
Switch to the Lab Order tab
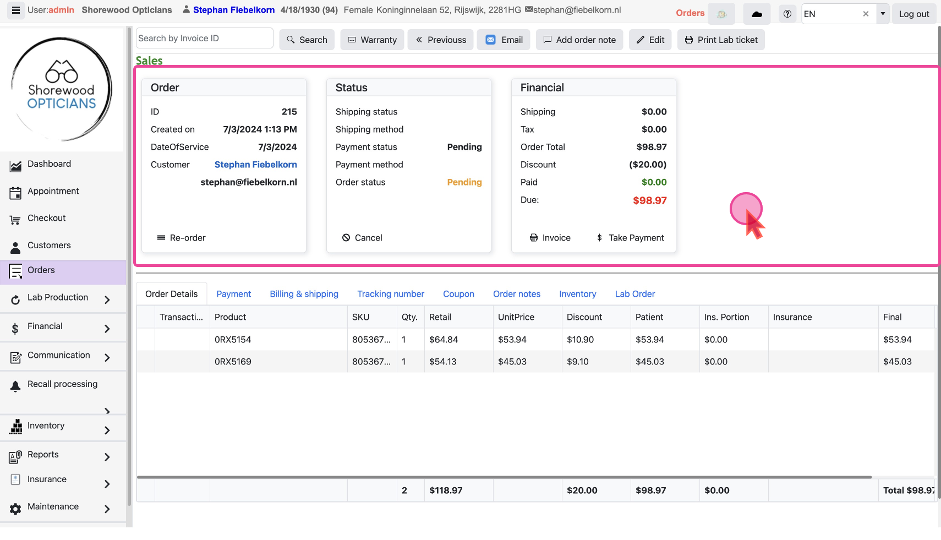coord(634,294)
